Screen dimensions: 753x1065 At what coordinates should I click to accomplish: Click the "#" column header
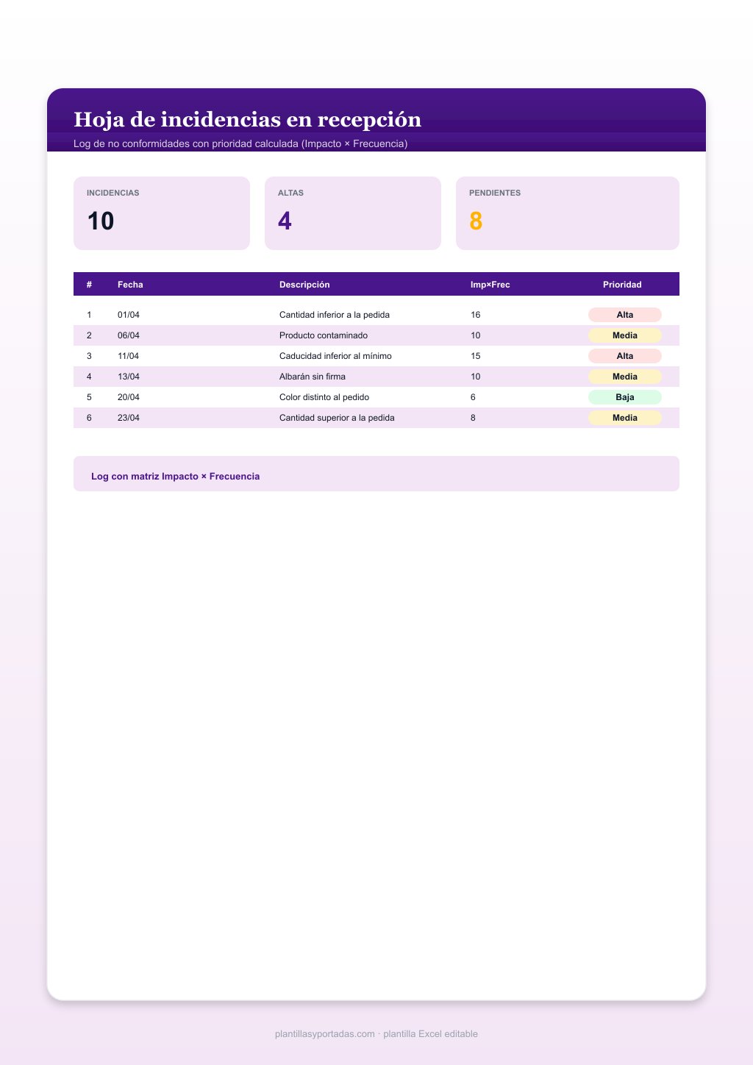tap(89, 285)
